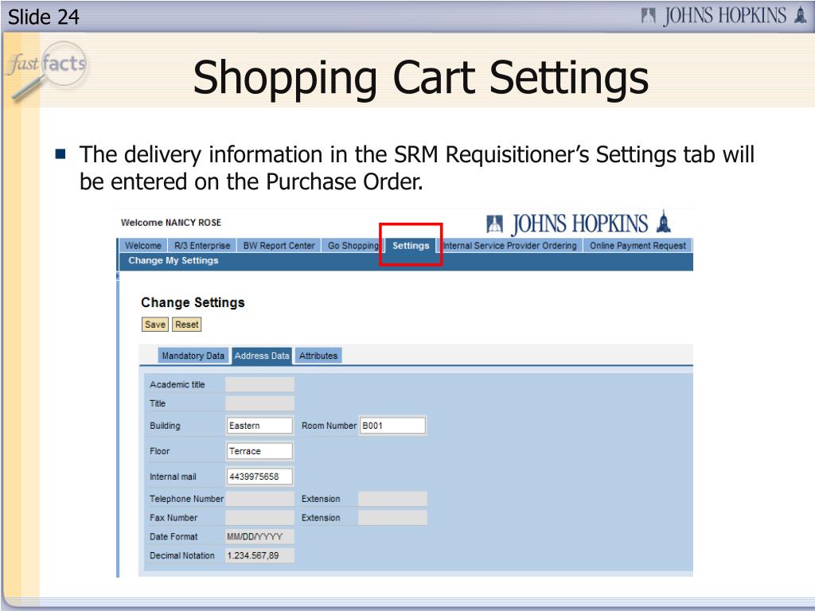Screen dimensions: 815x611
Task: Click the Decimal Notation label
Action: (x=182, y=555)
